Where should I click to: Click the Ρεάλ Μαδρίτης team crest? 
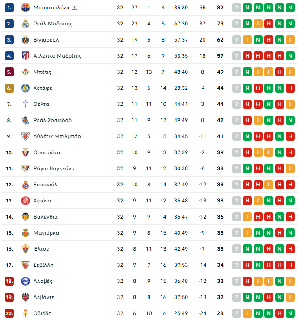pyautogui.click(x=25, y=24)
